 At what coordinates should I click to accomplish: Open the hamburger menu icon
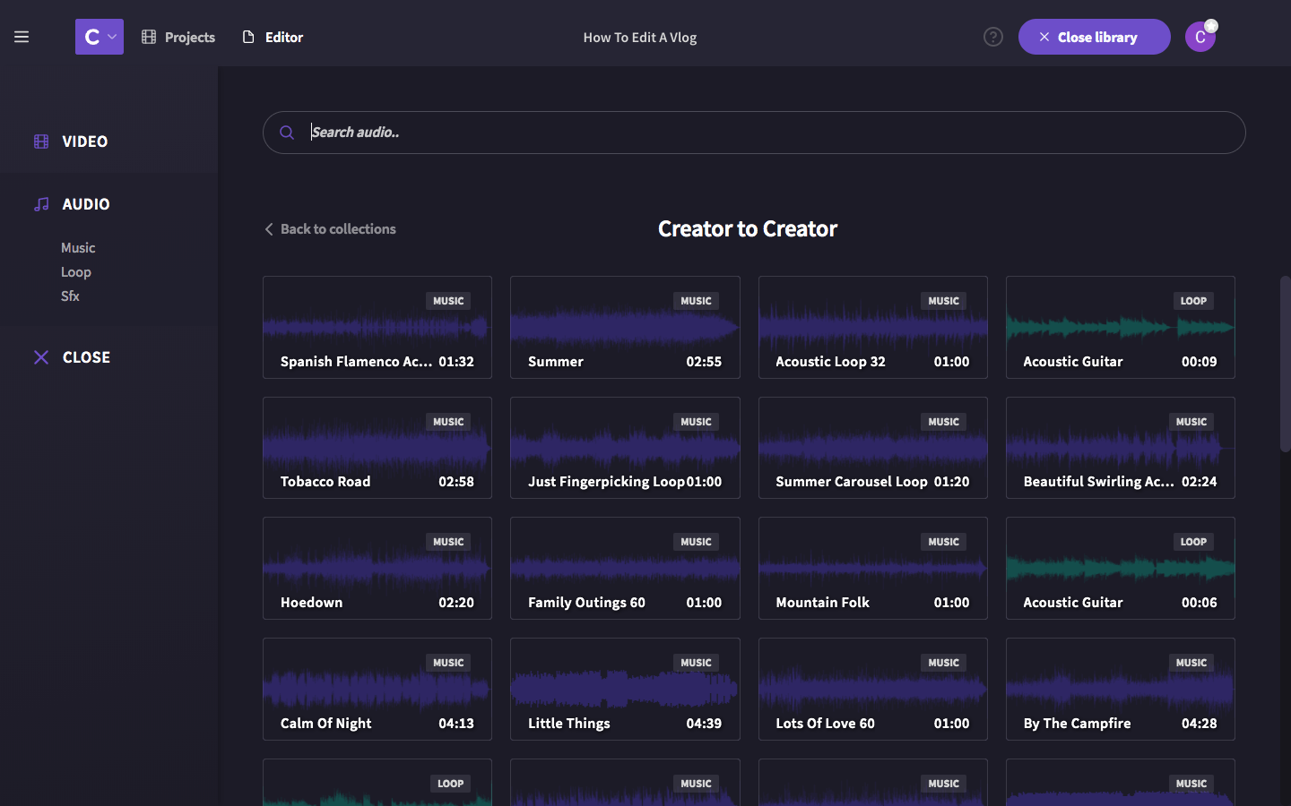pyautogui.click(x=22, y=37)
